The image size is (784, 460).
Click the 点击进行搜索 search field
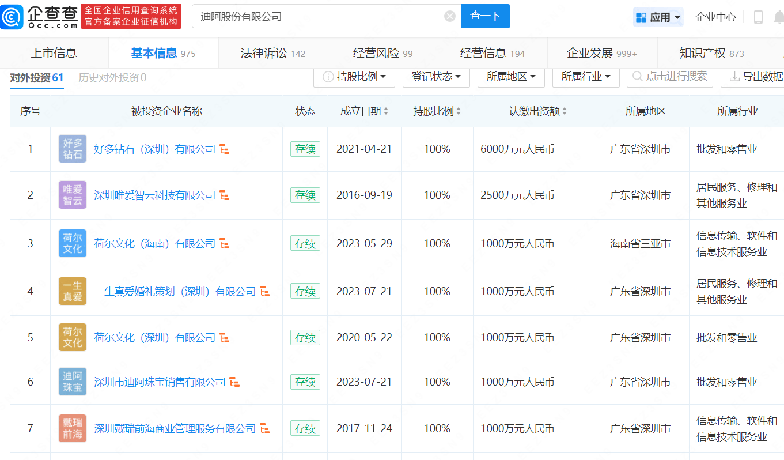[x=670, y=77]
